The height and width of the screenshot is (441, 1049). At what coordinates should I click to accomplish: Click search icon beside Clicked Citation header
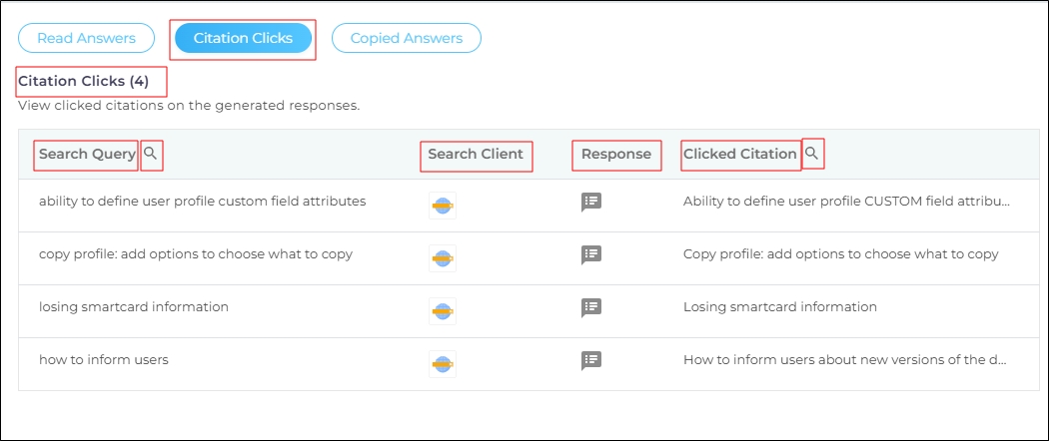click(812, 154)
